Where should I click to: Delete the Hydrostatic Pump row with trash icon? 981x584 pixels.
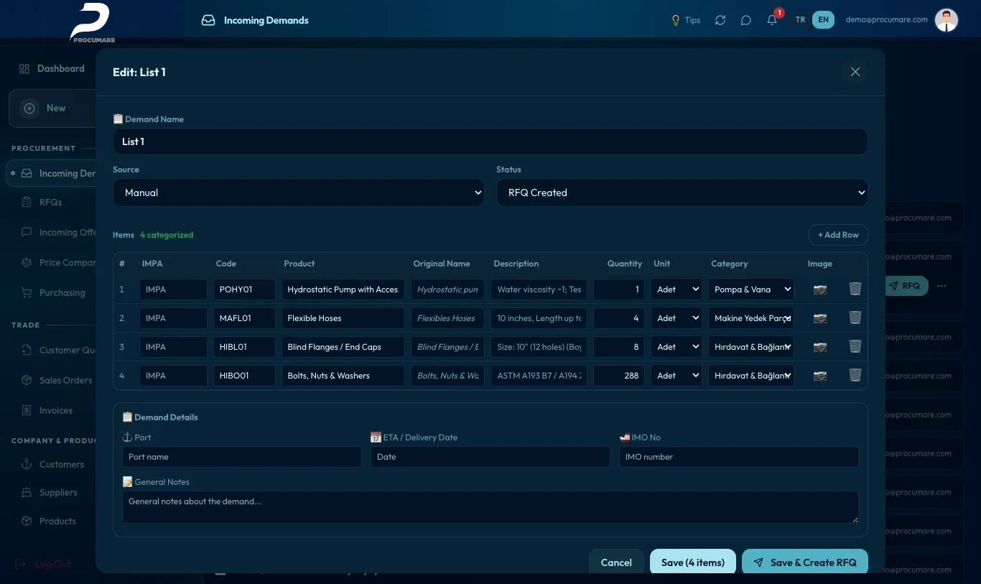855,289
